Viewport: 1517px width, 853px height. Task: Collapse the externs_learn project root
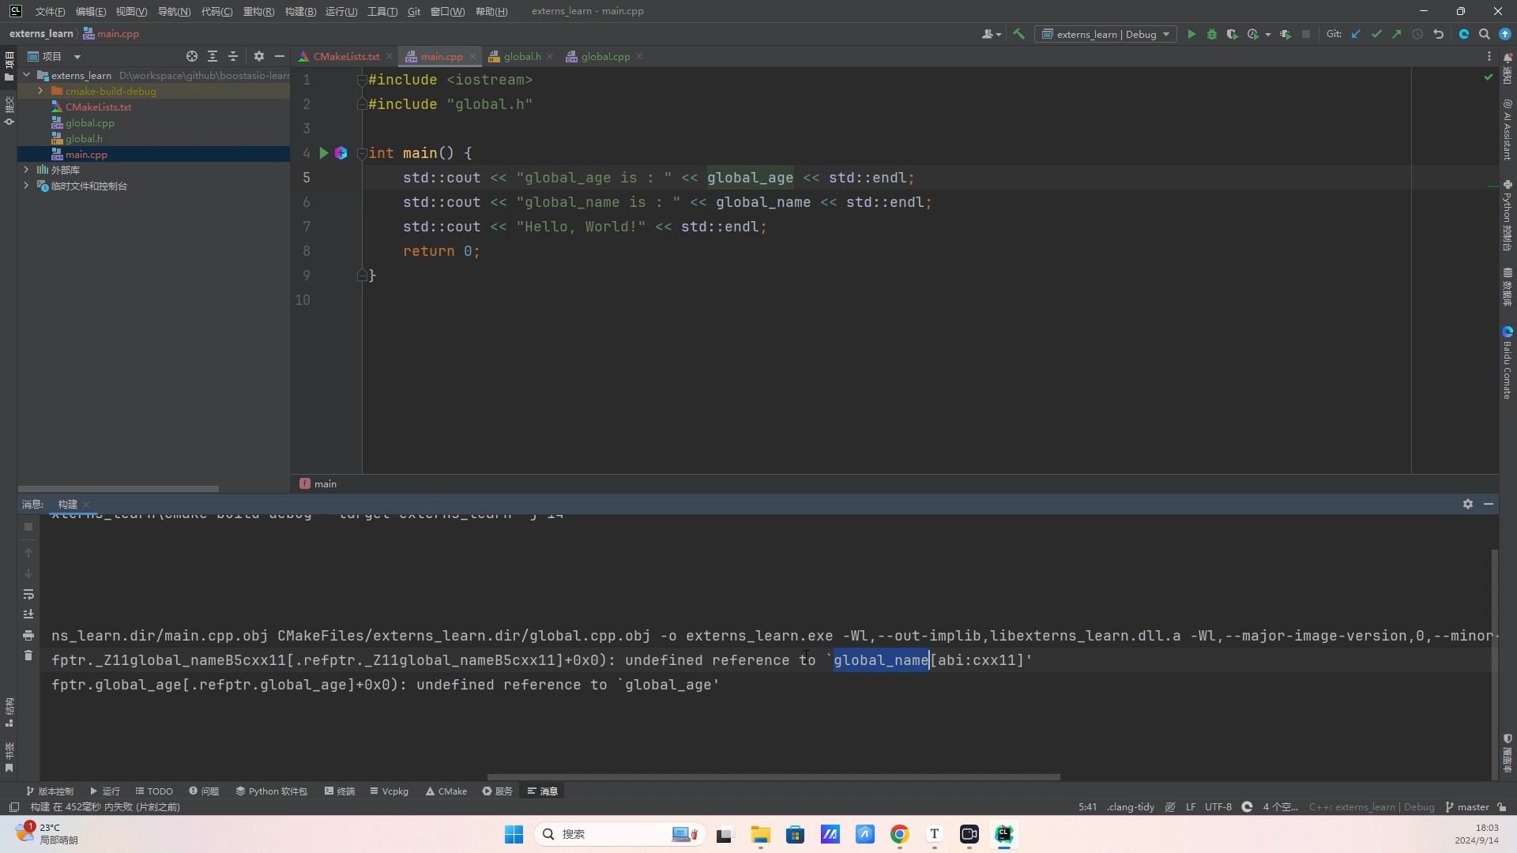coord(26,75)
